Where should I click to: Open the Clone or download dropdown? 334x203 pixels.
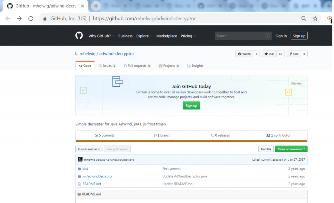coord(291,149)
